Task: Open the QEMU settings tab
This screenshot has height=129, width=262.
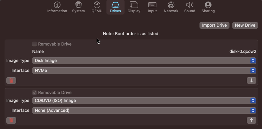Action: 97,8
